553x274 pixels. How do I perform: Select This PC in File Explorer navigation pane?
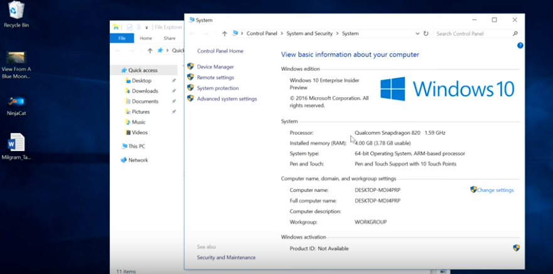136,146
